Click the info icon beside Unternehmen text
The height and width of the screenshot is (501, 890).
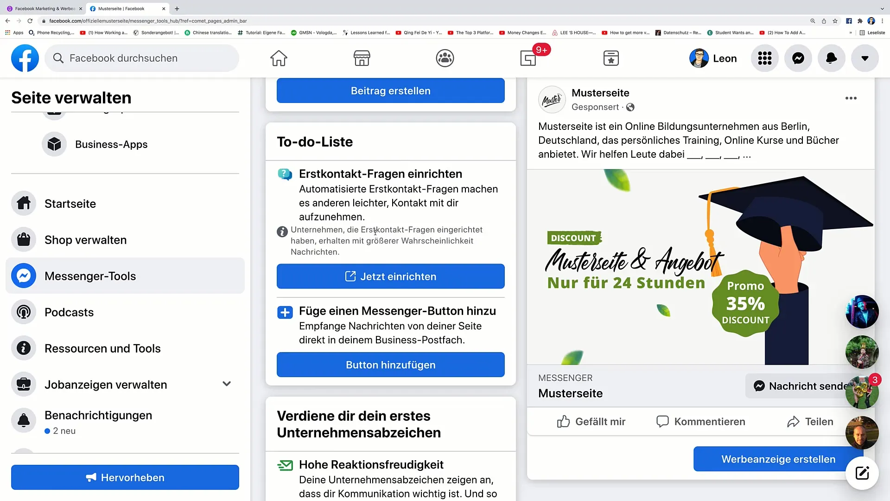click(282, 231)
